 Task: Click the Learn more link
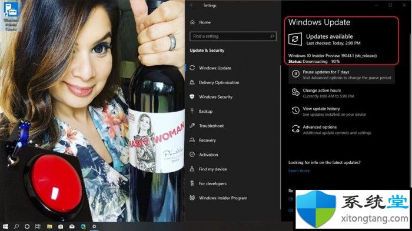pos(299,170)
